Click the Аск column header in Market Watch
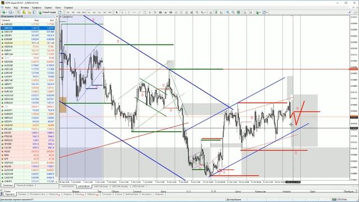Image resolution: width=359 pixels, height=202 pixels. point(52,20)
